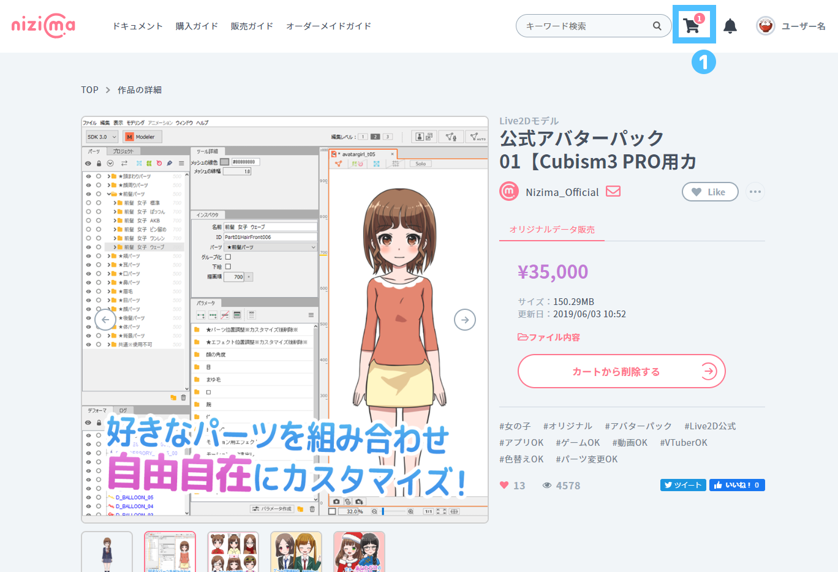Click the main product preview image
838x572 pixels.
click(x=285, y=320)
